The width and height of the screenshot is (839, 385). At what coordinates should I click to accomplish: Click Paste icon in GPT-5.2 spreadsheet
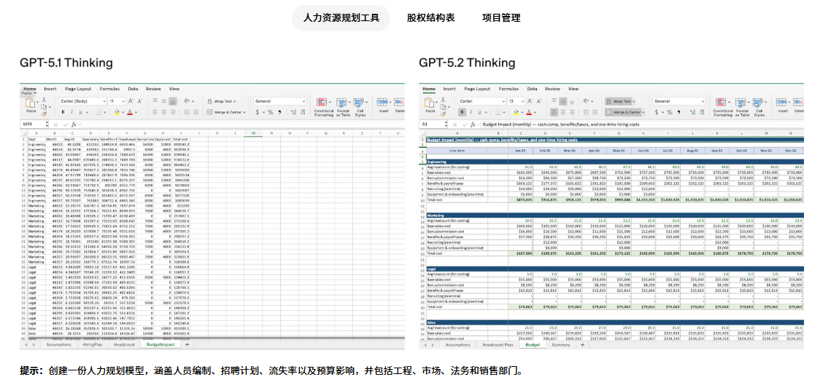pyautogui.click(x=428, y=102)
